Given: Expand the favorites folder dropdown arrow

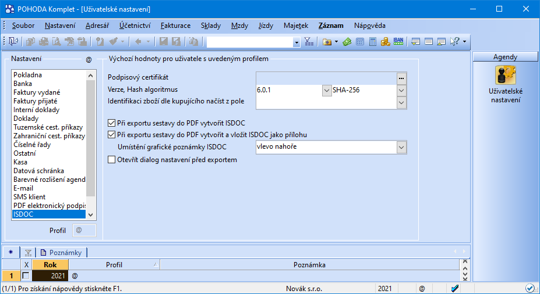Looking at the screenshot, I should tap(336, 42).
